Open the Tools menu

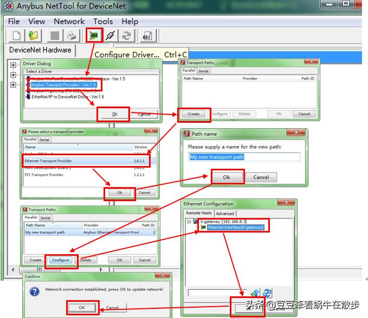point(103,22)
